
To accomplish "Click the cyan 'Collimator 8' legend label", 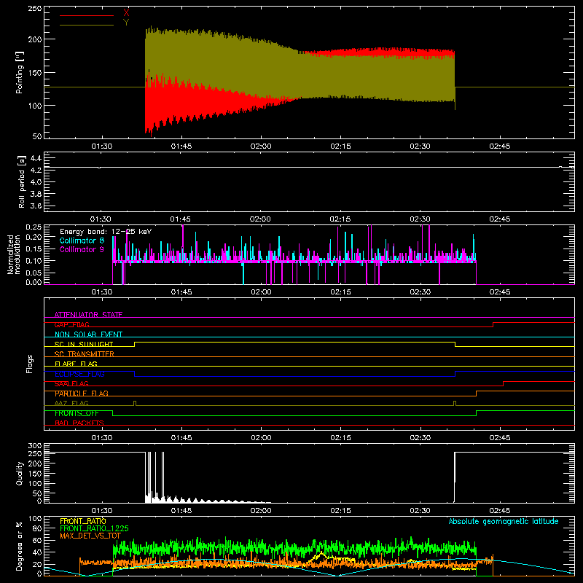I will point(82,240).
